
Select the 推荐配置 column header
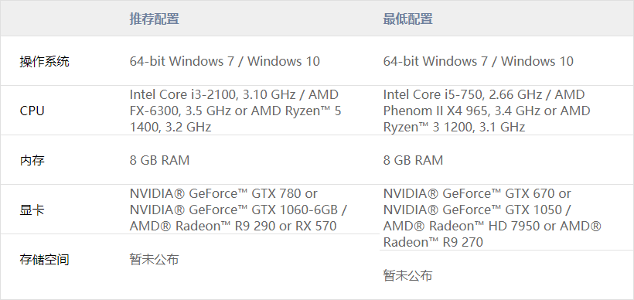pyautogui.click(x=154, y=19)
